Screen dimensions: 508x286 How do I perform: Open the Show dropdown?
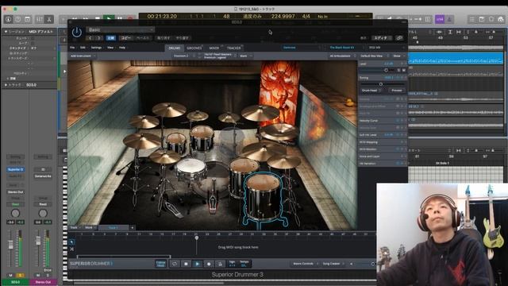tap(398, 56)
